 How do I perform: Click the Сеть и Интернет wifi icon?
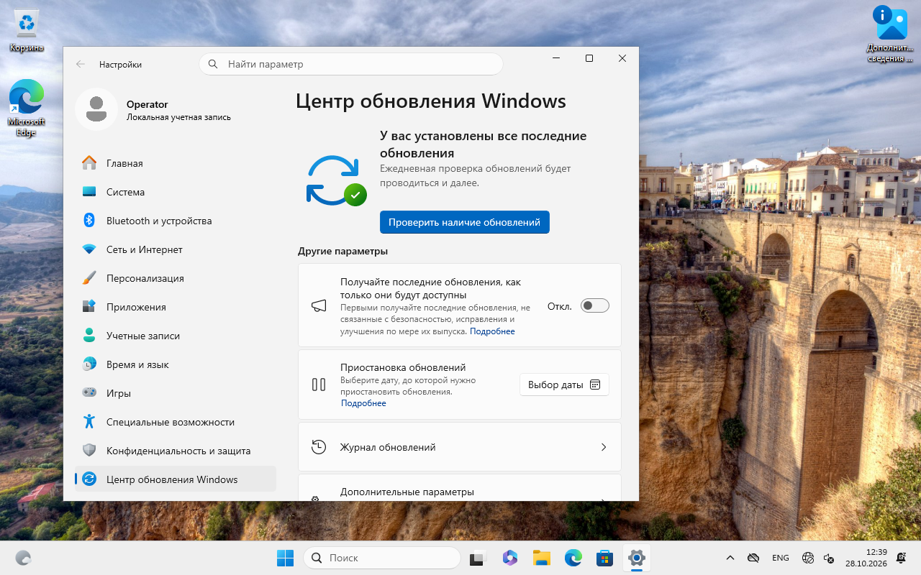[89, 249]
